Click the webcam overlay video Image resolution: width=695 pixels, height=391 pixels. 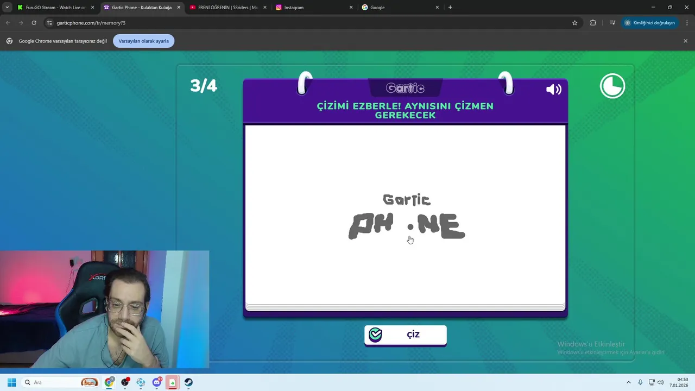click(104, 310)
